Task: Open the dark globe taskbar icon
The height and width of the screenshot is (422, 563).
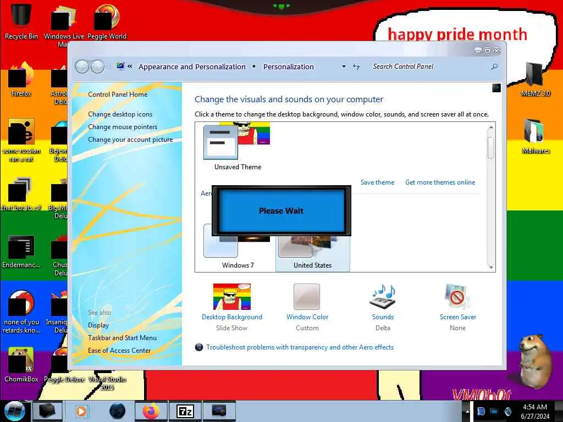Action: coord(117,411)
